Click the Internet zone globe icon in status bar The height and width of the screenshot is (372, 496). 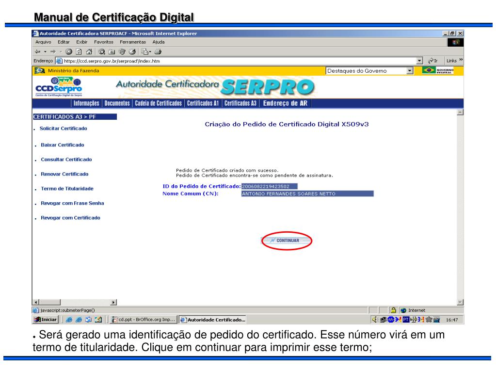[x=403, y=310]
